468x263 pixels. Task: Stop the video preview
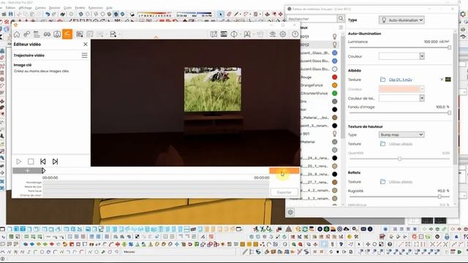pos(31,161)
